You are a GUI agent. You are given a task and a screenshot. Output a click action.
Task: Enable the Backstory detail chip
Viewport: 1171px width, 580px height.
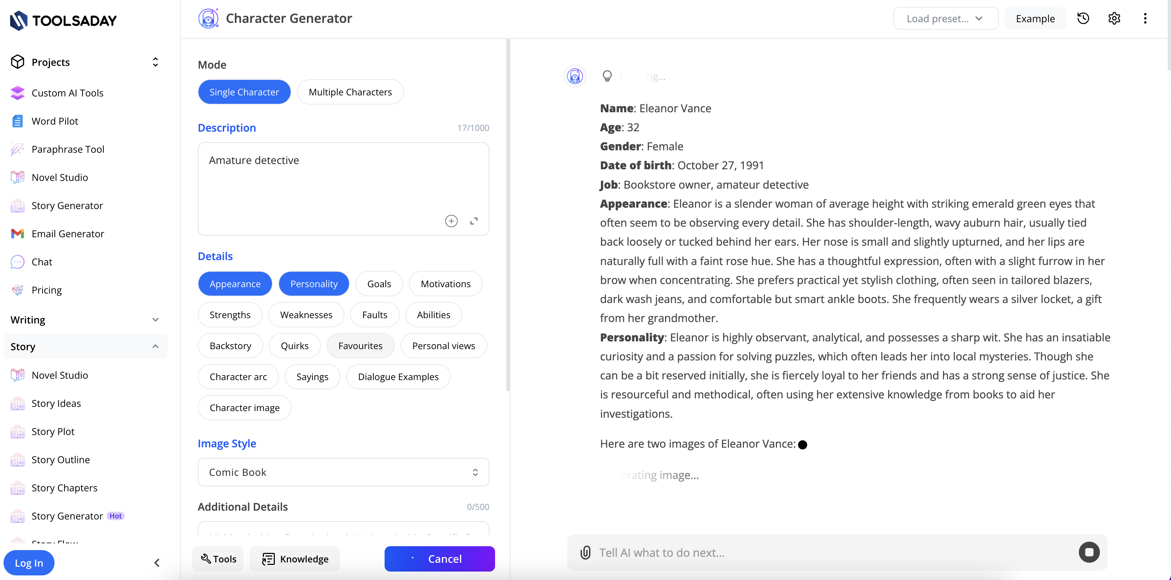230,346
